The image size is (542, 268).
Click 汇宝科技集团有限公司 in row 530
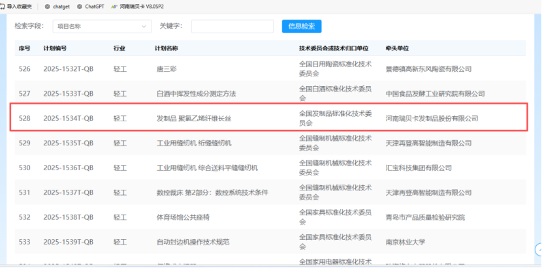(x=419, y=168)
